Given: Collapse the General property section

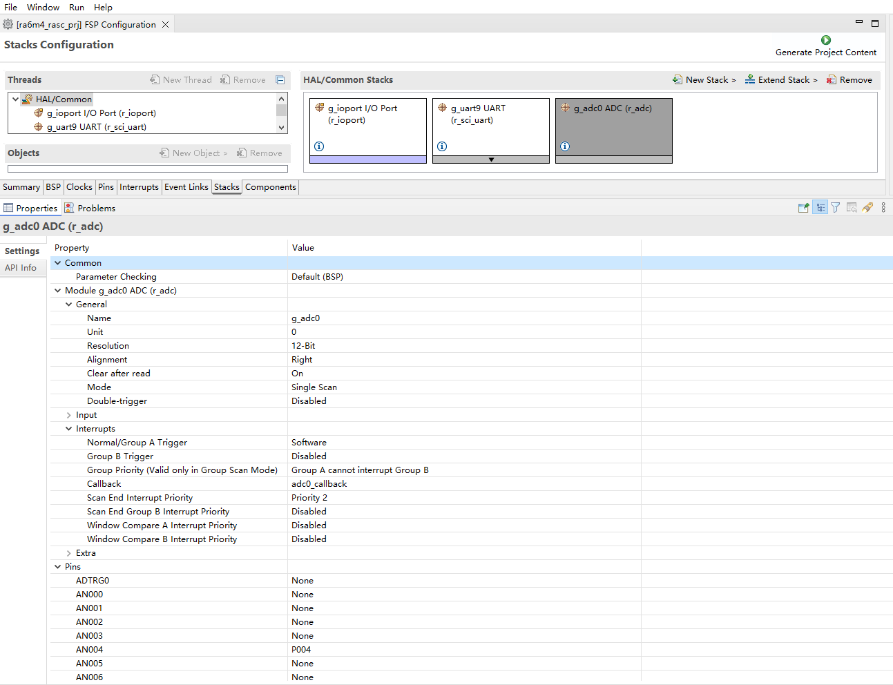Looking at the screenshot, I should (x=69, y=305).
